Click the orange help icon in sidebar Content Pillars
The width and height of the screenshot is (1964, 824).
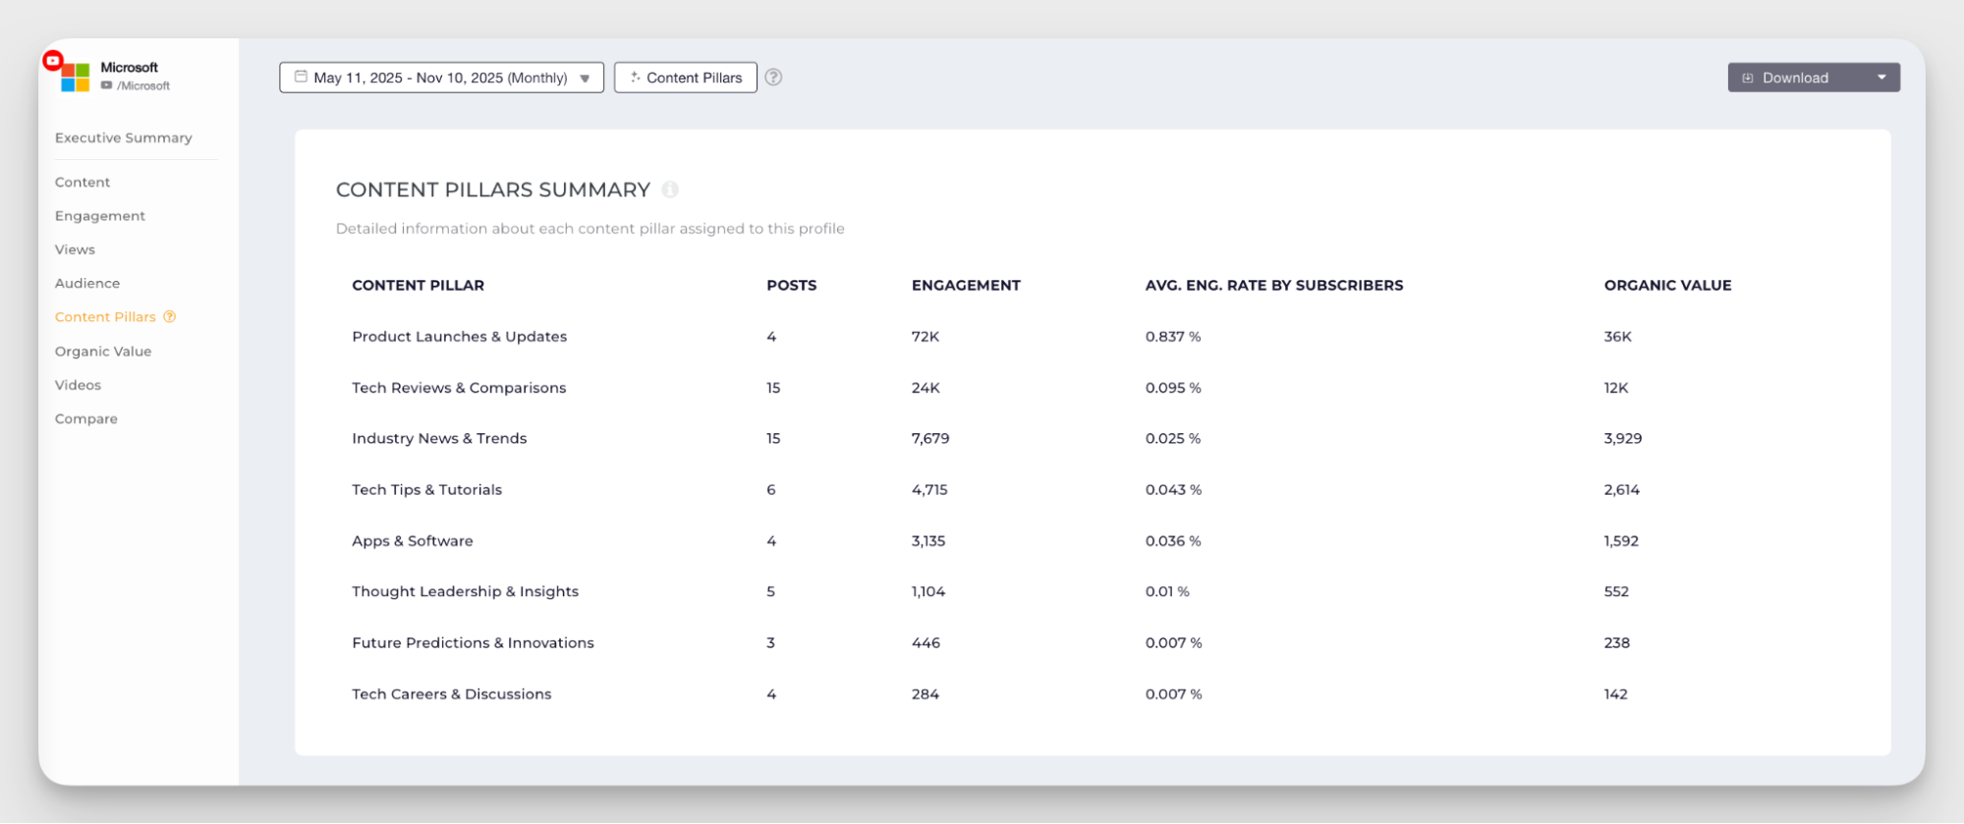click(170, 316)
